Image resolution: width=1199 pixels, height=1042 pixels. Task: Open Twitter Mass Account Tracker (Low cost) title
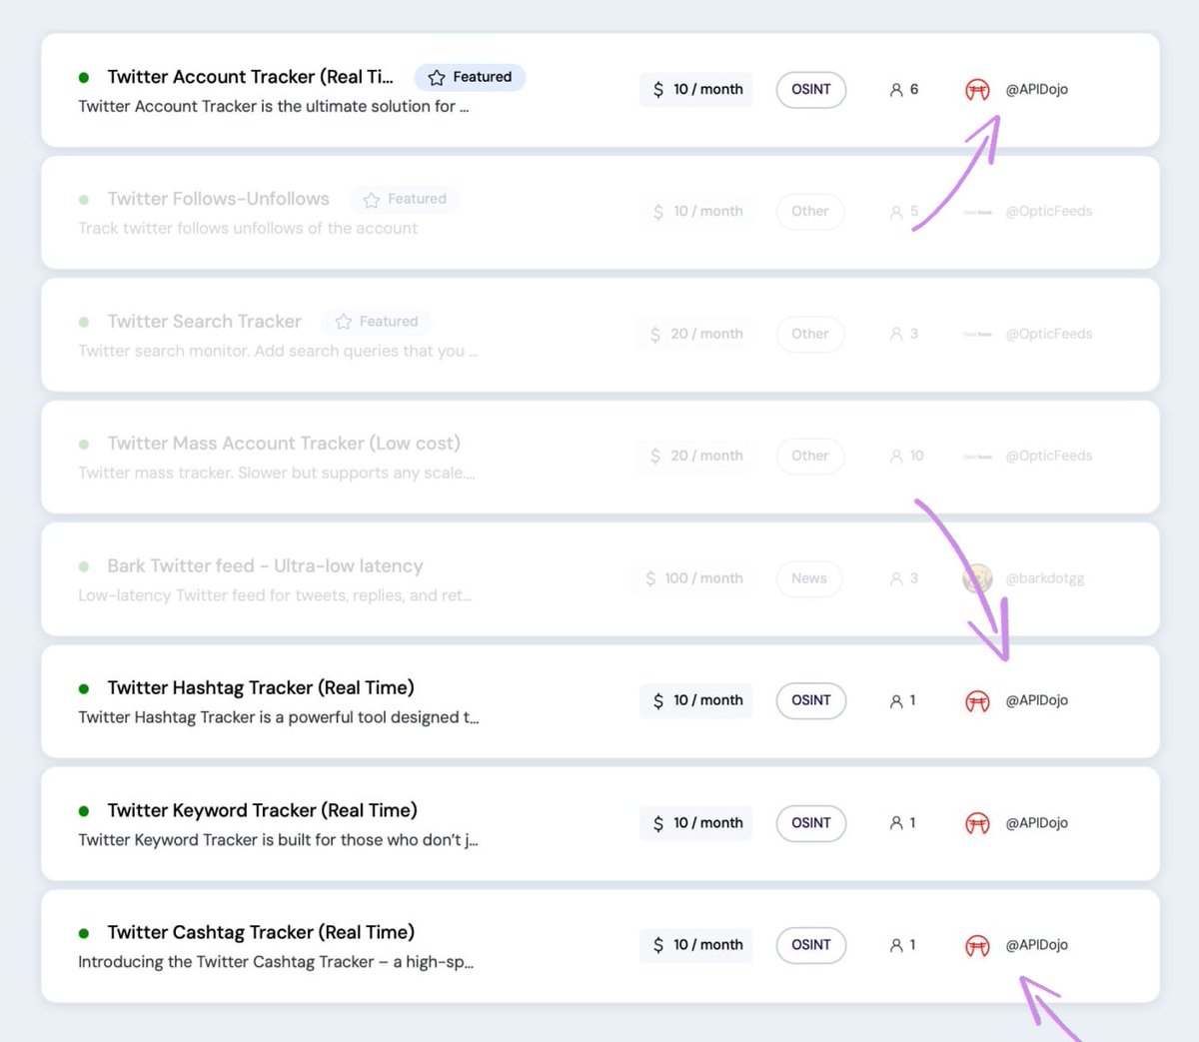[284, 444]
